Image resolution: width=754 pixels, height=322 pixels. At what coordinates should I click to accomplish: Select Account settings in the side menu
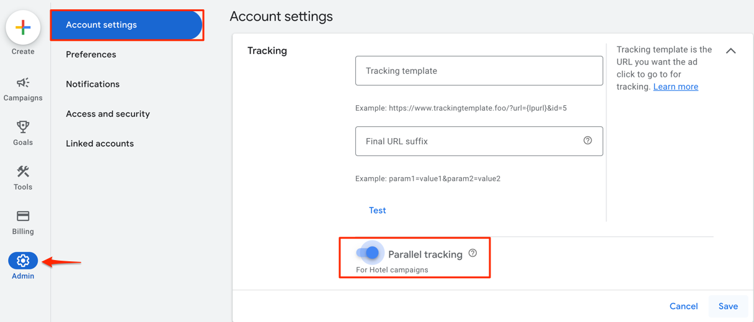tap(126, 25)
